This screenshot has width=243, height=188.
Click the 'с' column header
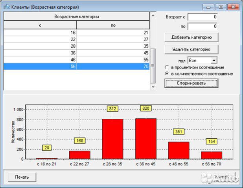40,25
